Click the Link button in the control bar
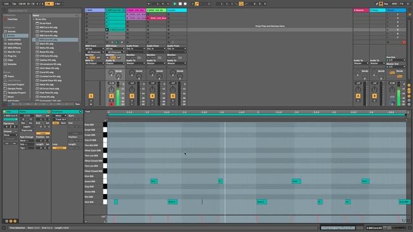Viewport: 413px width, 232px height. (6, 4)
